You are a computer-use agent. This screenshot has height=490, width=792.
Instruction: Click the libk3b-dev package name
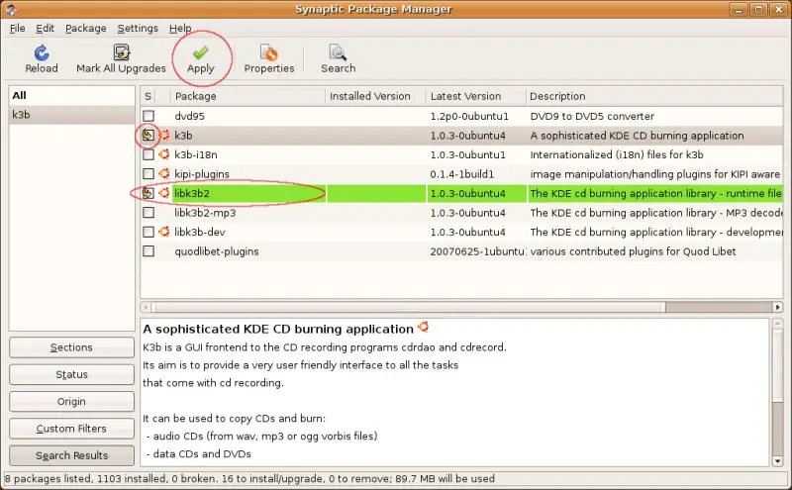pos(200,232)
